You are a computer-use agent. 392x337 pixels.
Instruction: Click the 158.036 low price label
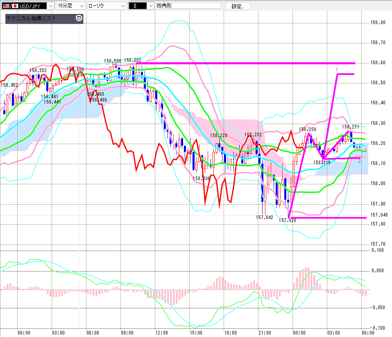[x=202, y=178]
